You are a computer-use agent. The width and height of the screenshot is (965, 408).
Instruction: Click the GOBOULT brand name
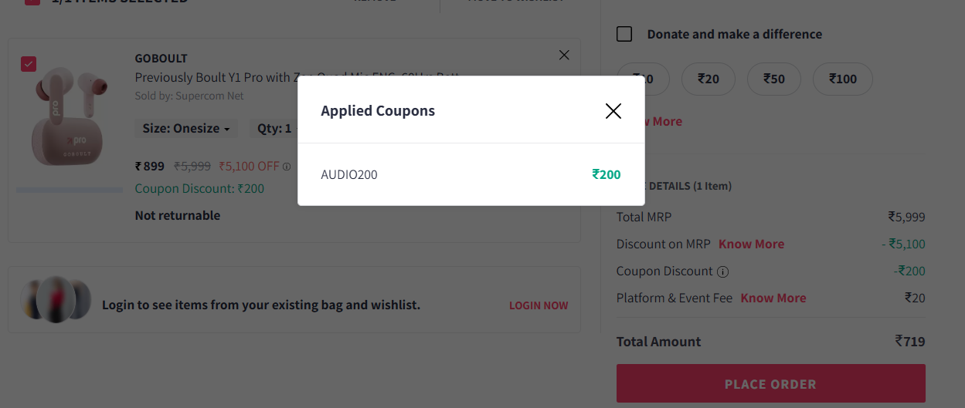(x=161, y=59)
